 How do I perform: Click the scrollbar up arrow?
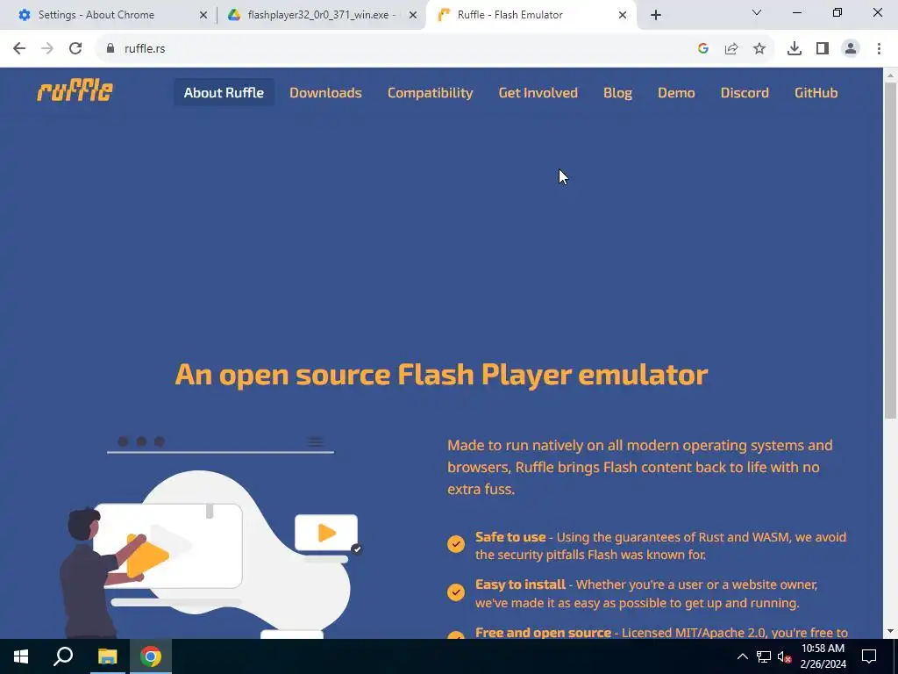click(x=890, y=75)
